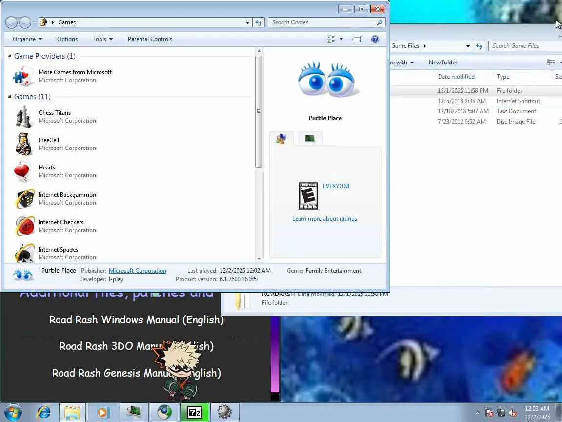Select the Internet Shortcut row

tap(476, 101)
